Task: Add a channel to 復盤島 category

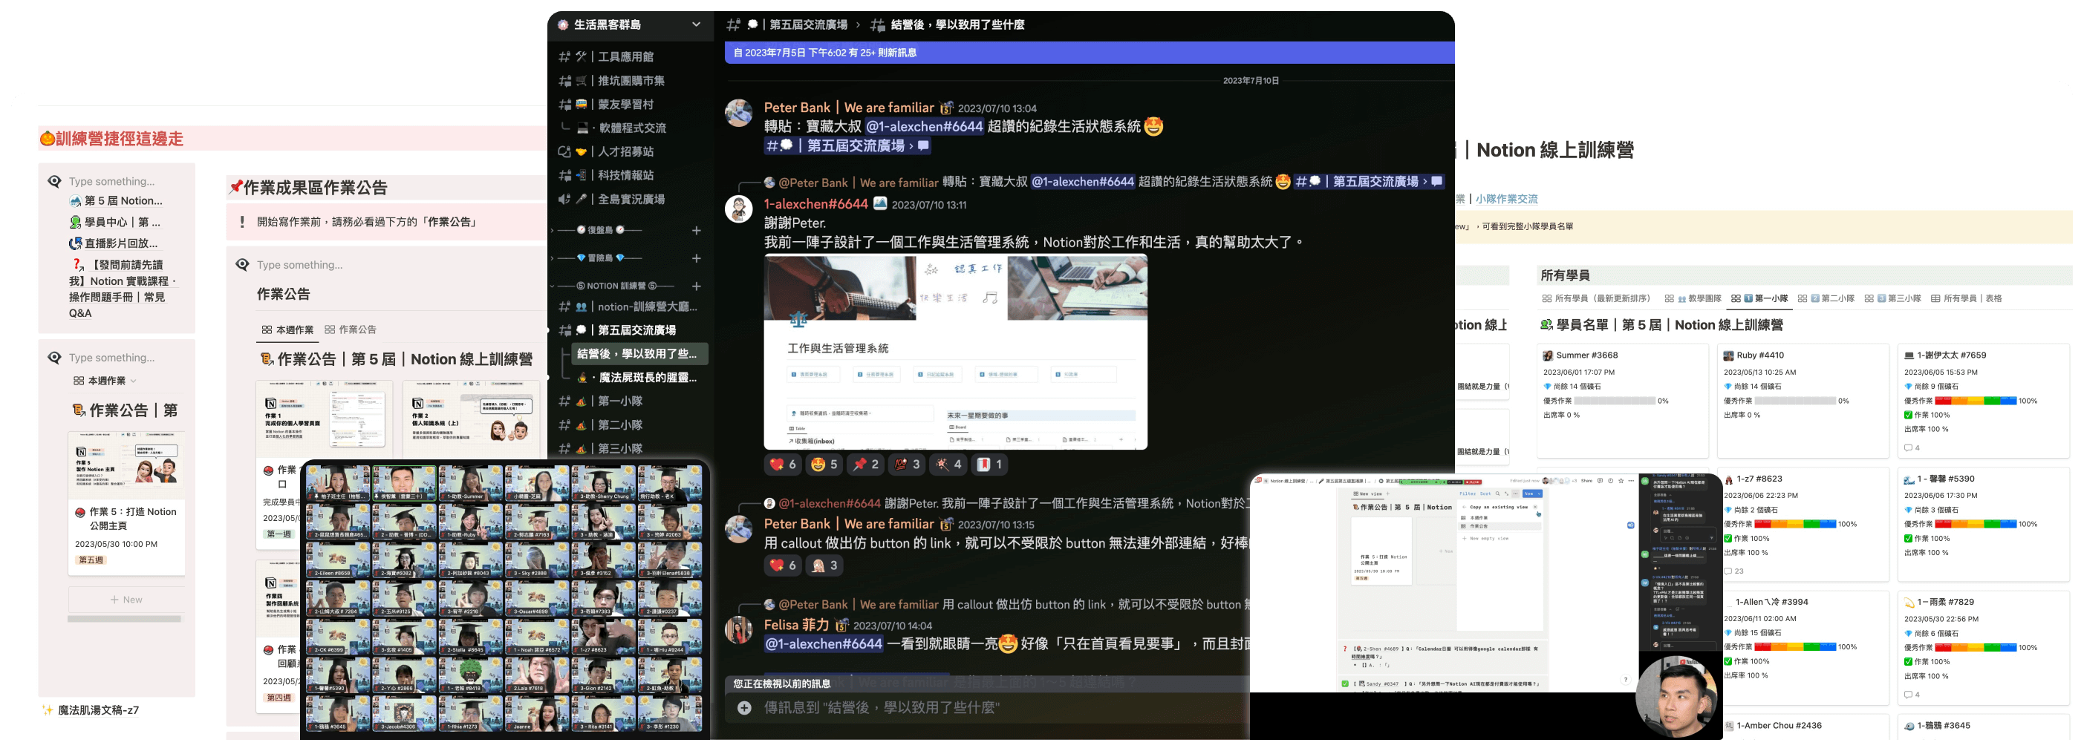Action: tap(696, 230)
